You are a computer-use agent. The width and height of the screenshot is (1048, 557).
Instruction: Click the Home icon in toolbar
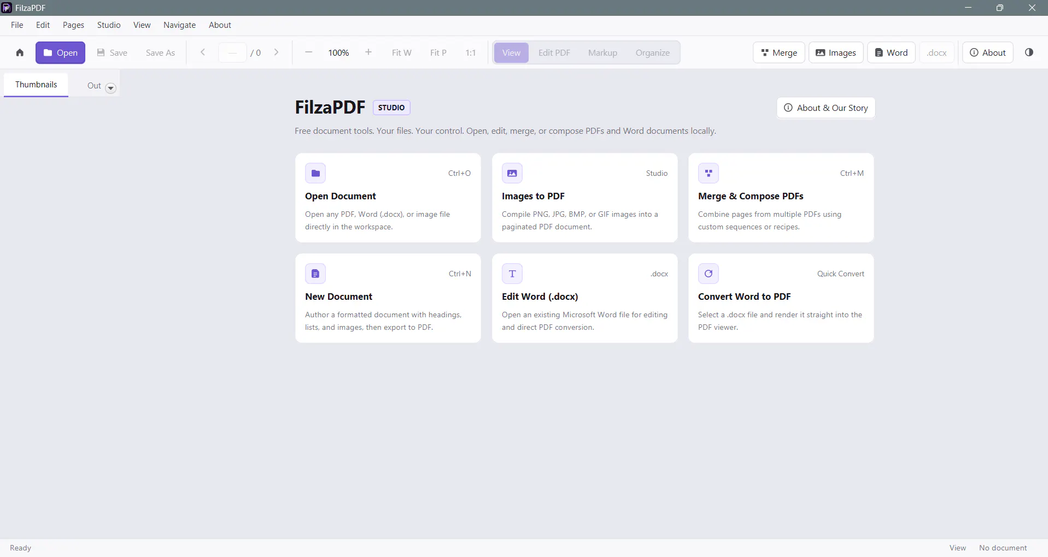[x=20, y=52]
